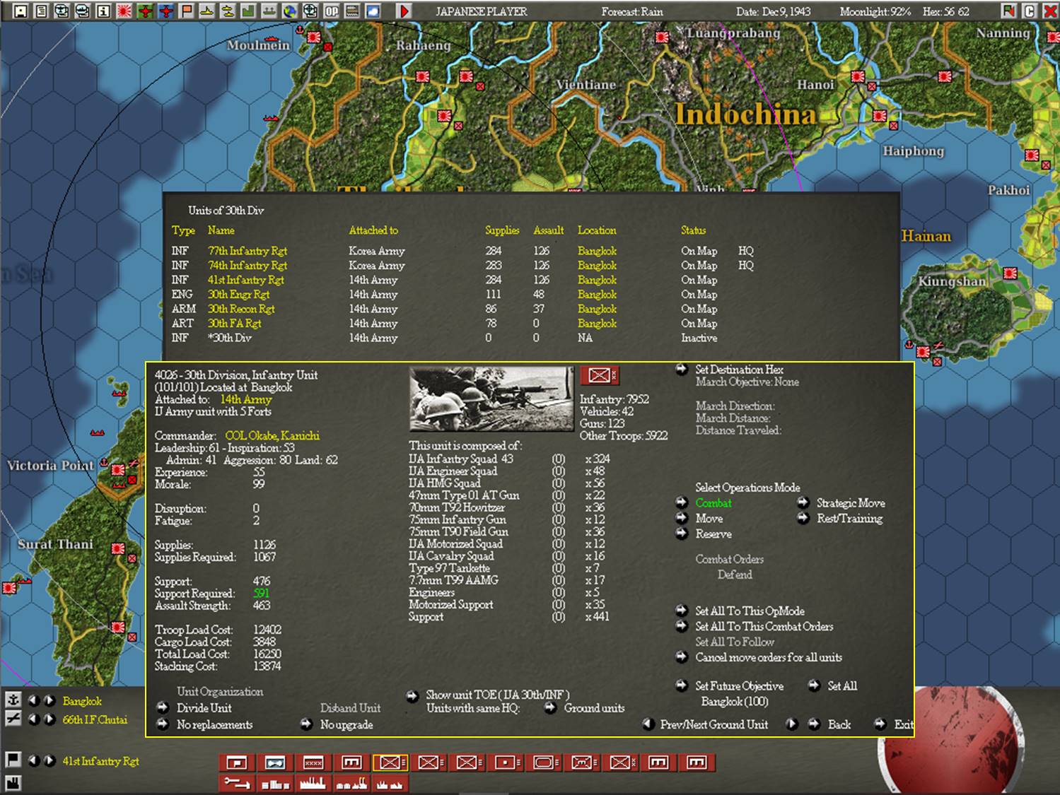
Task: Click the orange flag icon in top toolbar
Action: coord(186,11)
